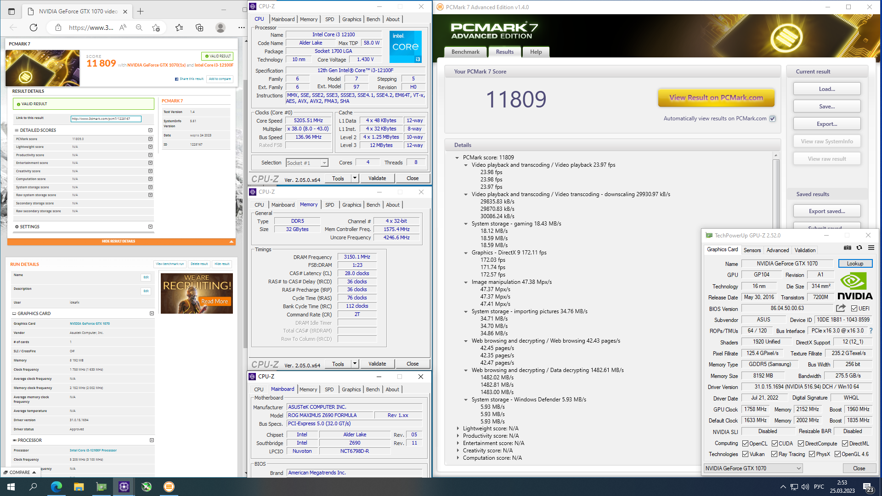The image size is (882, 496).
Task: Open the Socket #1 selection dropdown
Action: [x=307, y=163]
